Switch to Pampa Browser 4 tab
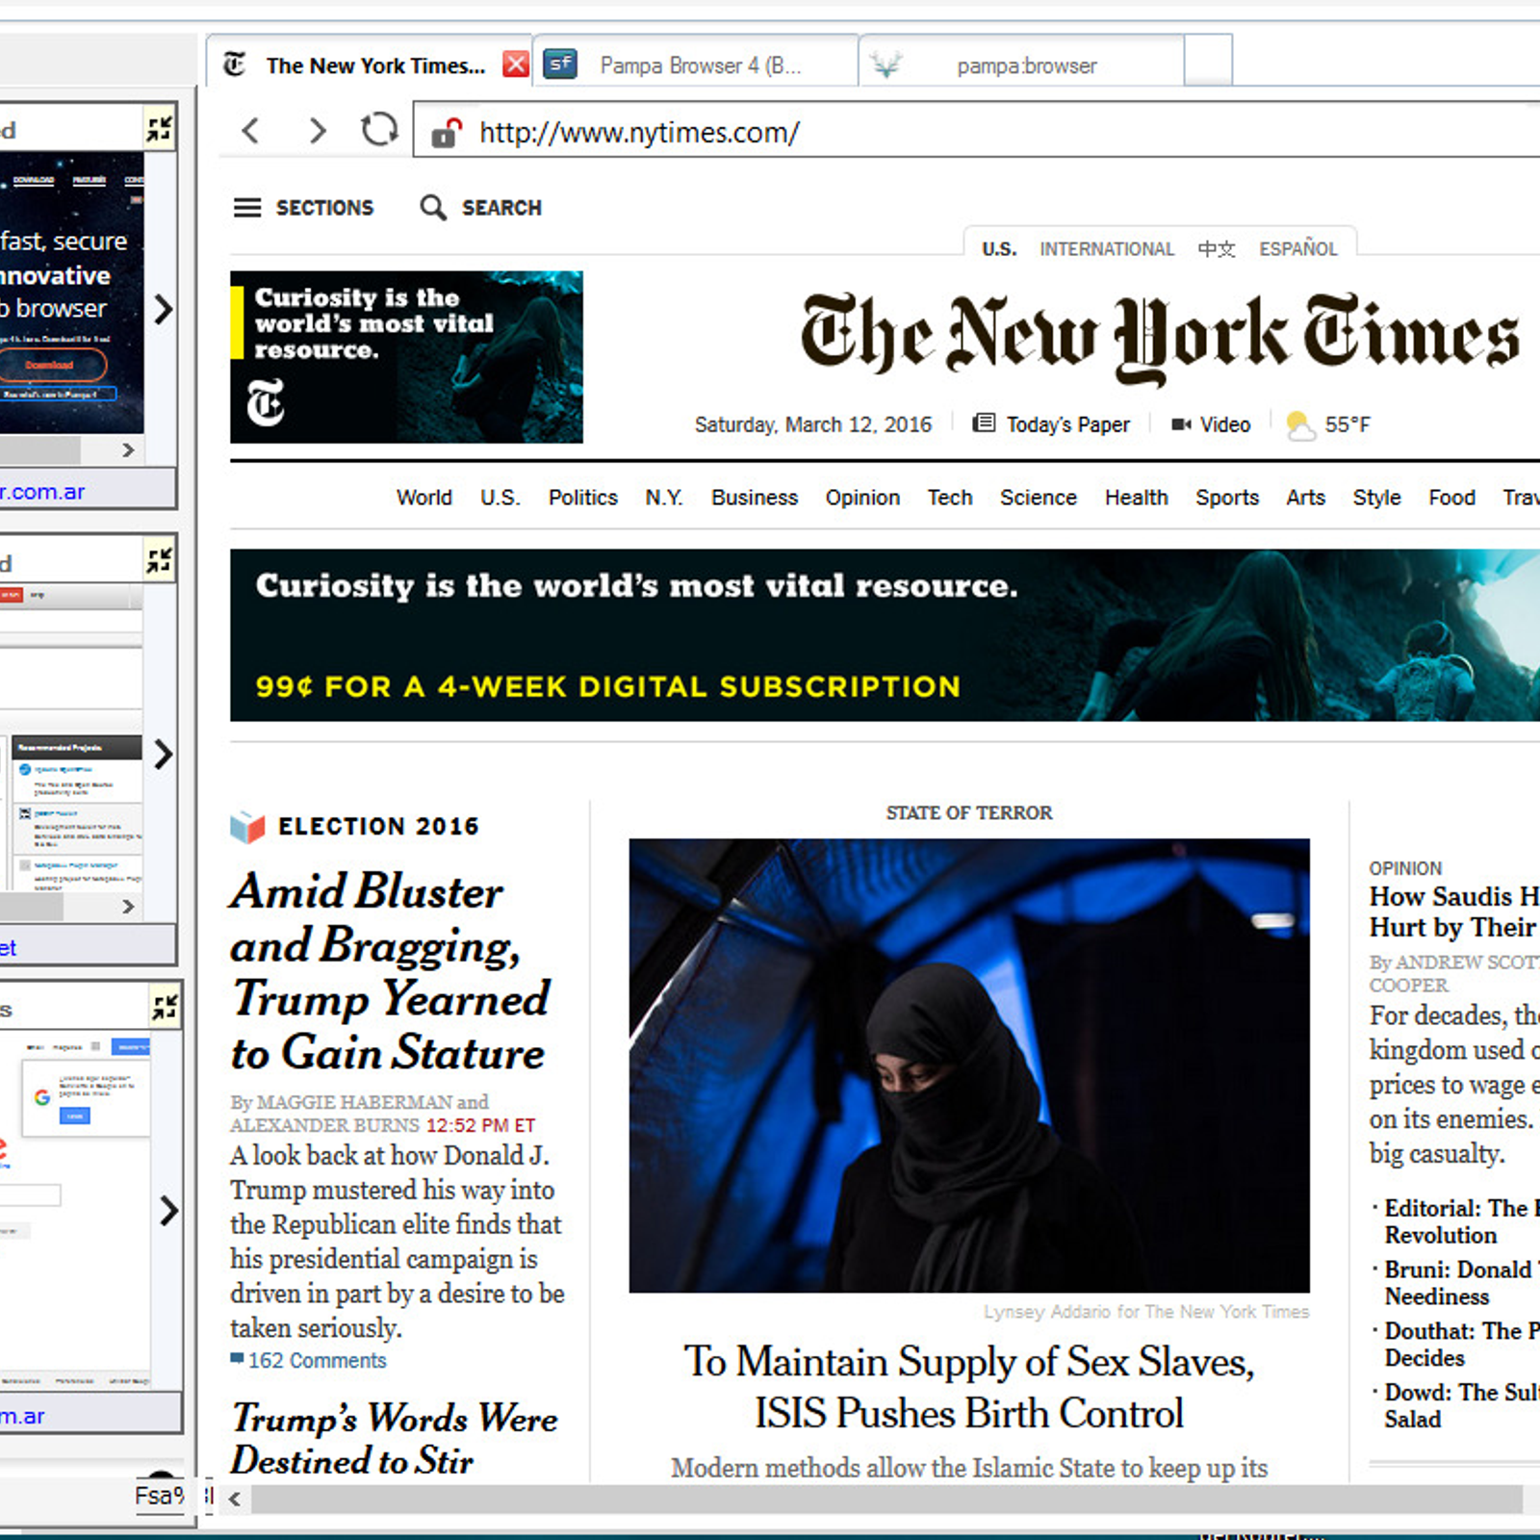Image resolution: width=1540 pixels, height=1540 pixels. click(695, 64)
